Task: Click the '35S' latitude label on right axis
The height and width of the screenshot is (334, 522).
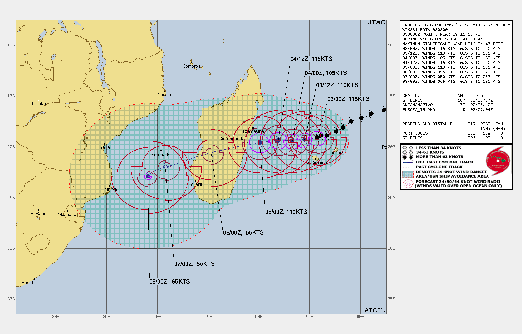Action: [391, 299]
